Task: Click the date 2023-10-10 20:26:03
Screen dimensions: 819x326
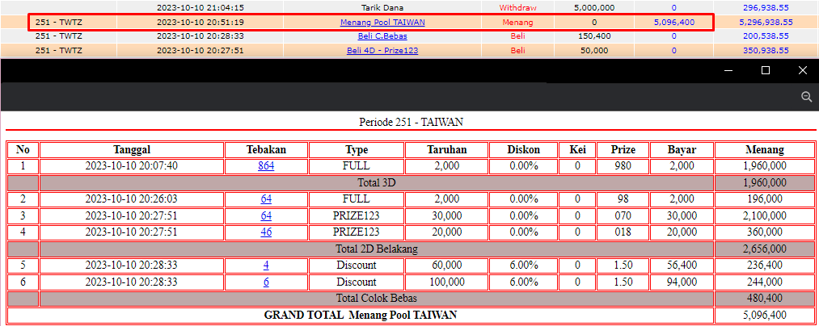Action: point(132,199)
